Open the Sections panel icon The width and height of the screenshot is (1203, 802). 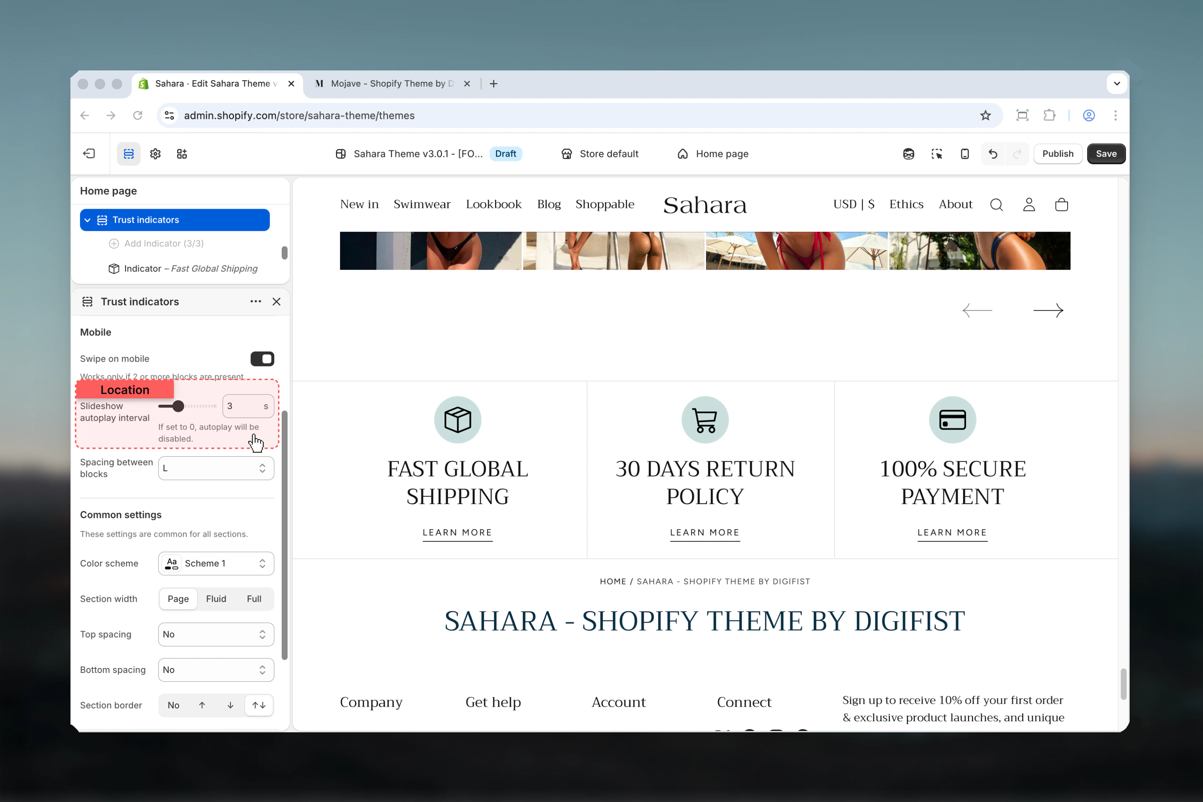tap(129, 153)
